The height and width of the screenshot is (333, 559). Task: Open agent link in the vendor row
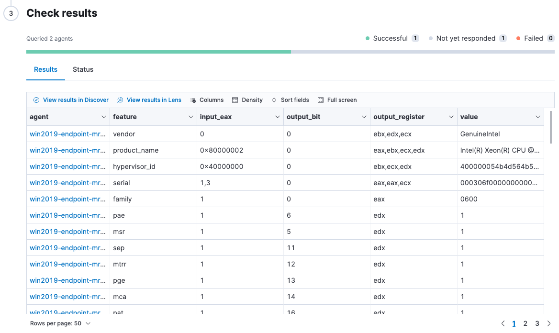[x=67, y=134]
